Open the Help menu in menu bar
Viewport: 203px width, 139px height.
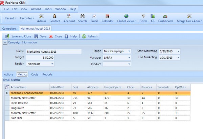click(x=73, y=9)
